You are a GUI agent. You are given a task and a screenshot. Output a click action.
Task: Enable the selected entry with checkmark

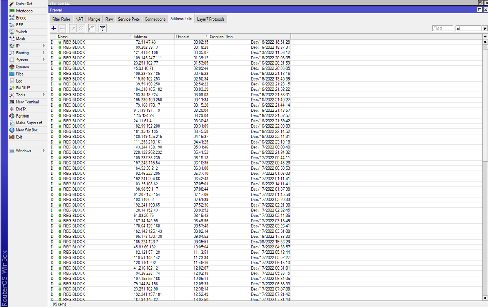pyautogui.click(x=72, y=28)
